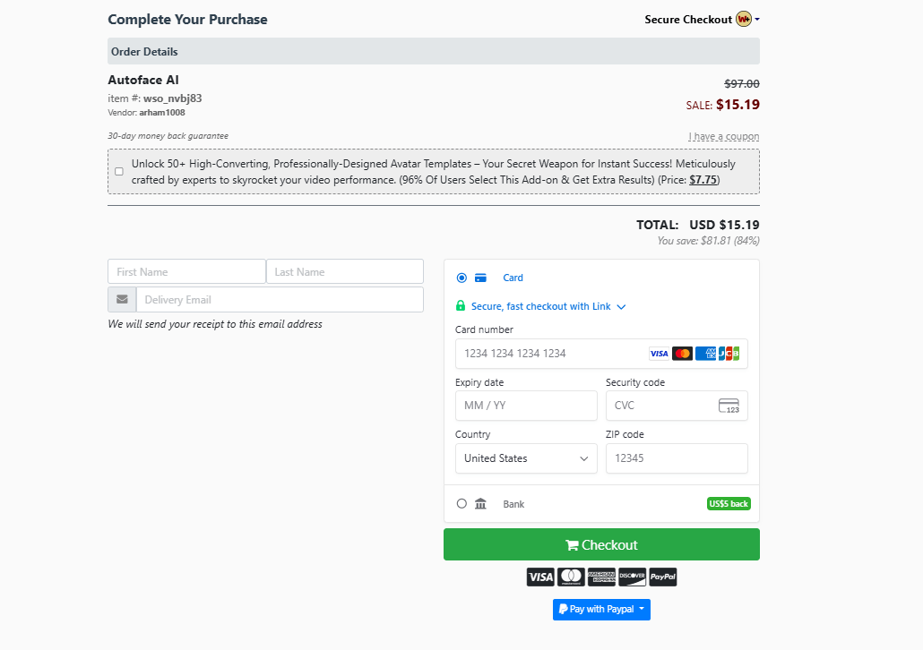Screen dimensions: 923x650
Task: Click the I have a coupon link
Action: [723, 136]
